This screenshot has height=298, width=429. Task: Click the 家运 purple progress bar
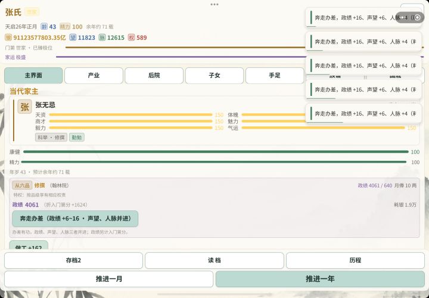point(181,57)
